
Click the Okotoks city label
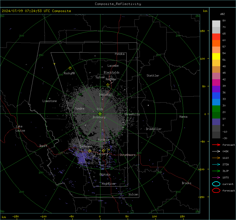pos(105,174)
